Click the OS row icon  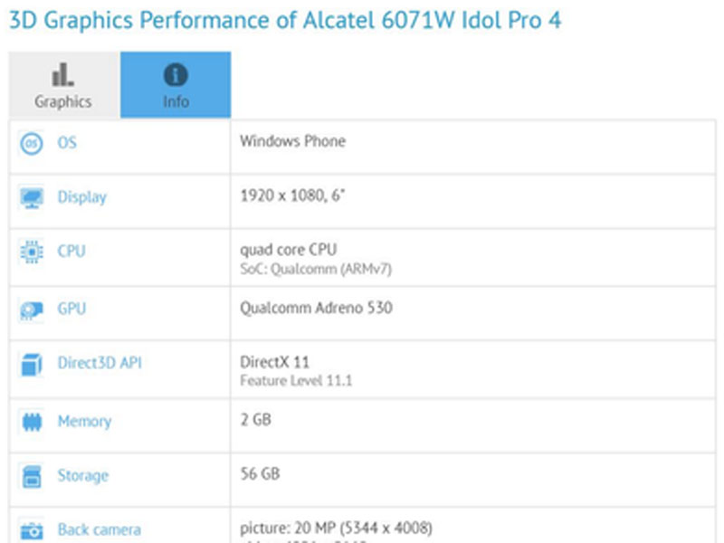(32, 143)
